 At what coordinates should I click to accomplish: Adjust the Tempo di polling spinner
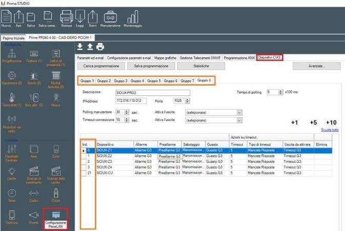[281, 92]
